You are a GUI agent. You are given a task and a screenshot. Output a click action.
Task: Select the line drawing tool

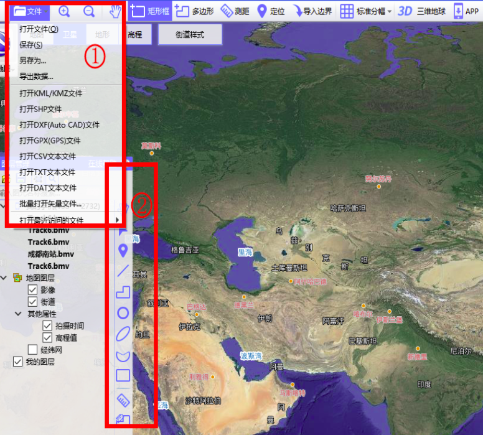pyautogui.click(x=123, y=271)
